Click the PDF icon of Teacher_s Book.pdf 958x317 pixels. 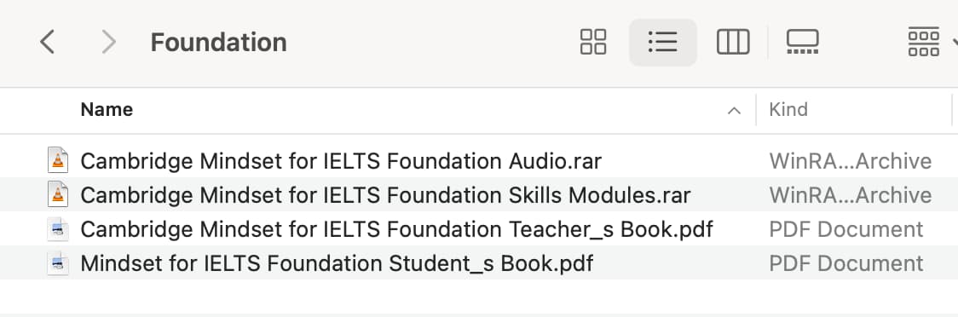coord(58,230)
